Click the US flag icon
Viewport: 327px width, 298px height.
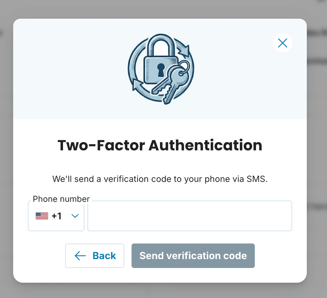(x=42, y=216)
